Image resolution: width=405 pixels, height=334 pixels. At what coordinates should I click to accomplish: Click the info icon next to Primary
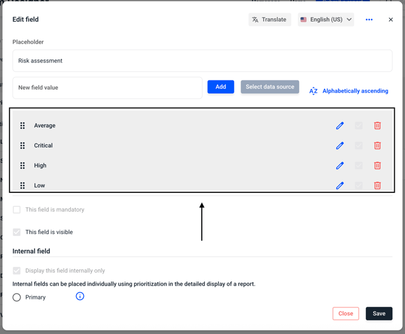[80, 296]
